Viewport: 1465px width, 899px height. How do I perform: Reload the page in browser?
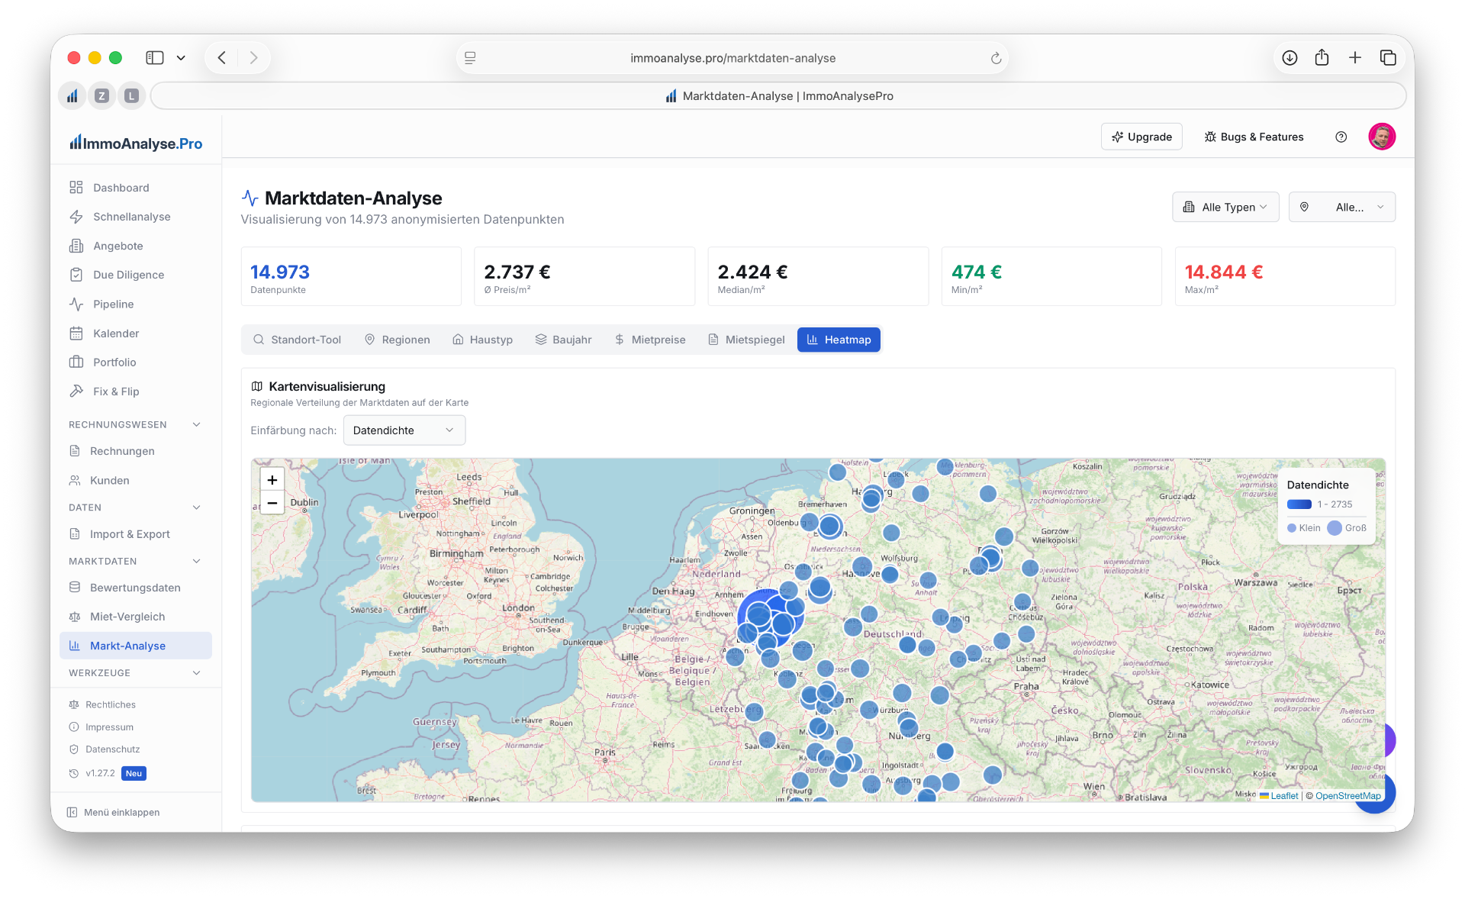pyautogui.click(x=996, y=58)
